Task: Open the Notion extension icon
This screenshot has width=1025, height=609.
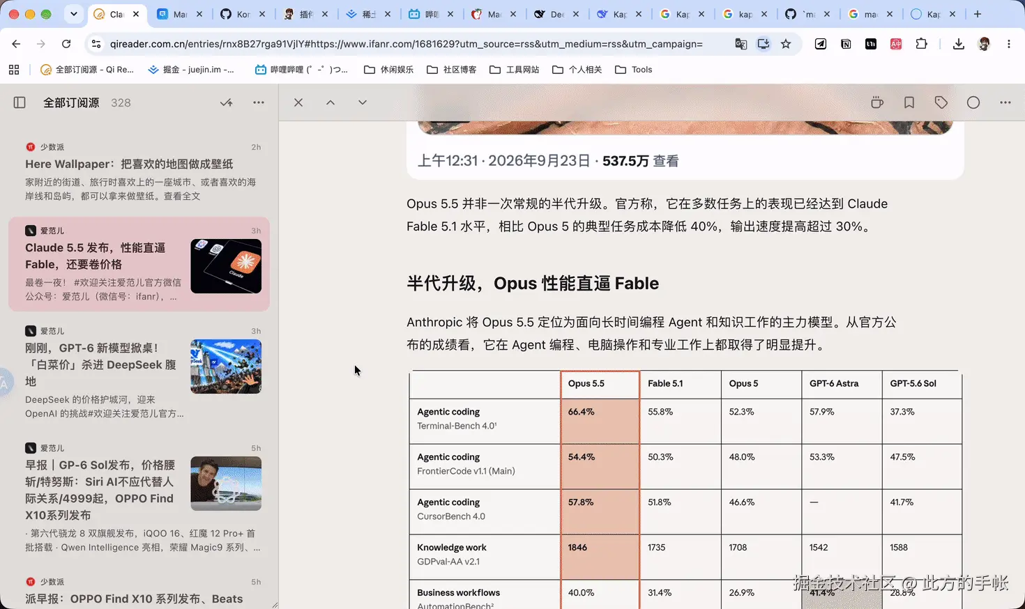Action: (x=846, y=44)
